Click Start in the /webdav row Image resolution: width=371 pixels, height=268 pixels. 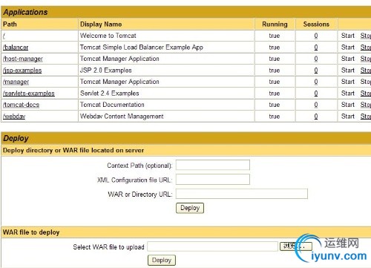(348, 117)
